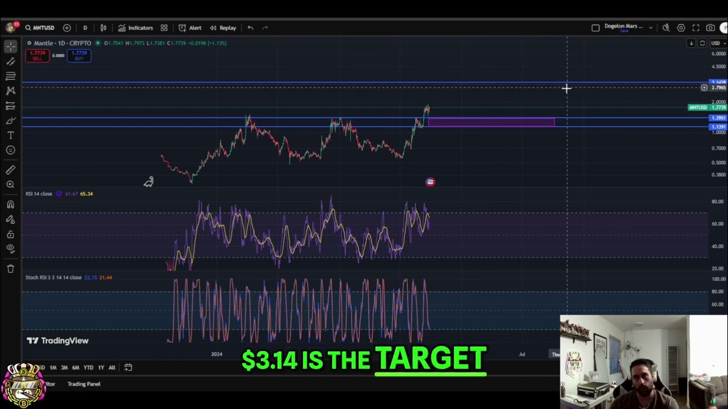Image resolution: width=728 pixels, height=409 pixels.
Task: Set range to 1M
Action: pyautogui.click(x=53, y=368)
